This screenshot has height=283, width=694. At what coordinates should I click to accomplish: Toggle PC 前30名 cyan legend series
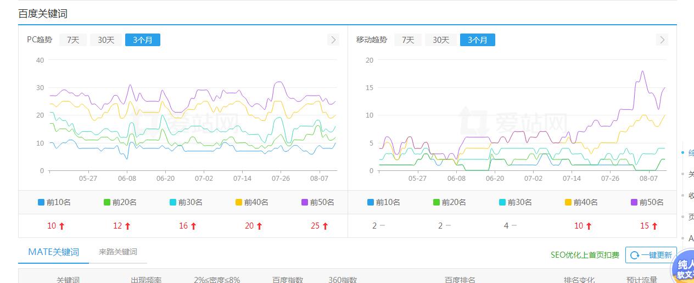pyautogui.click(x=186, y=202)
